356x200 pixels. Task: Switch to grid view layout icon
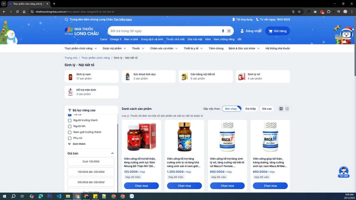[281, 109]
